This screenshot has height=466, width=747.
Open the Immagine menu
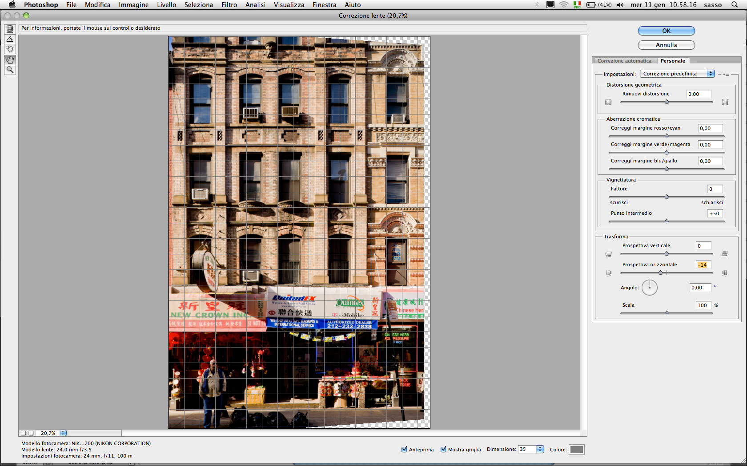tap(134, 4)
